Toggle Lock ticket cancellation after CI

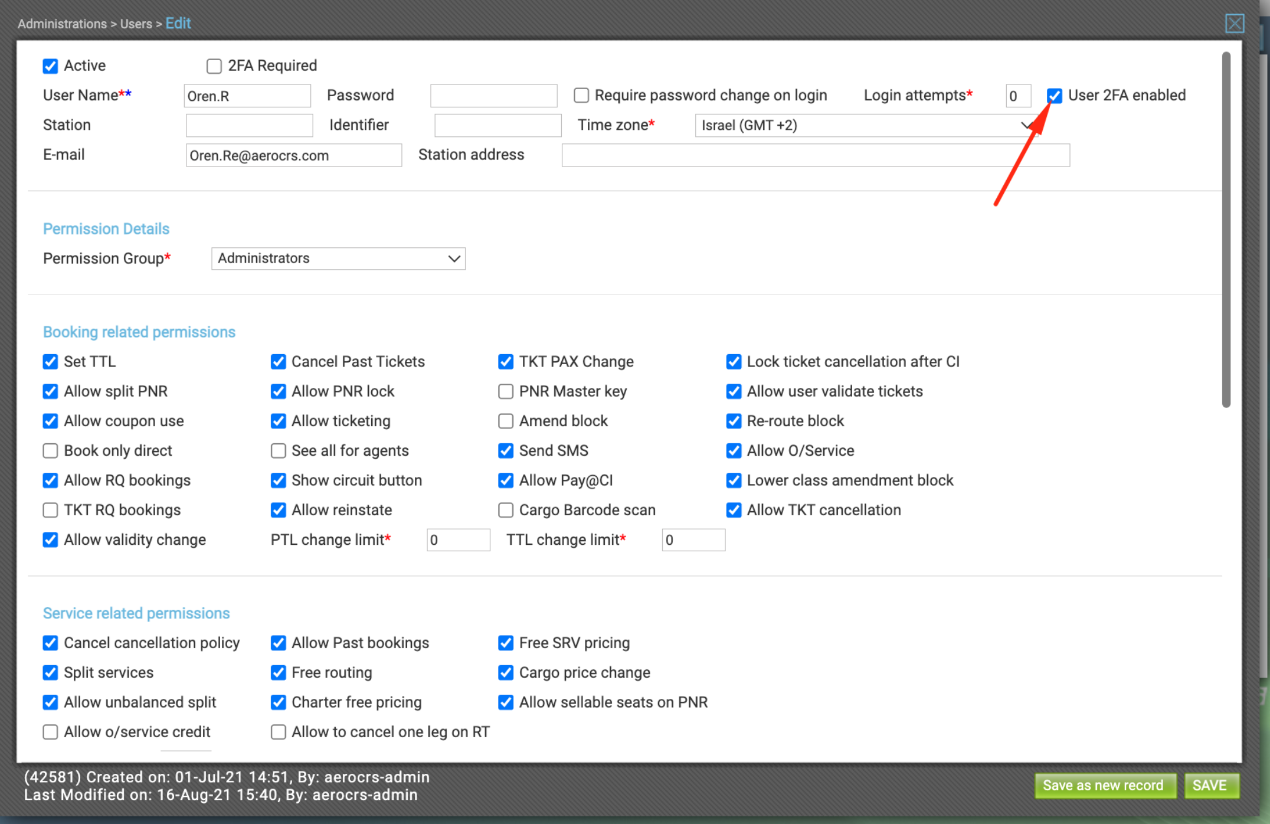734,362
